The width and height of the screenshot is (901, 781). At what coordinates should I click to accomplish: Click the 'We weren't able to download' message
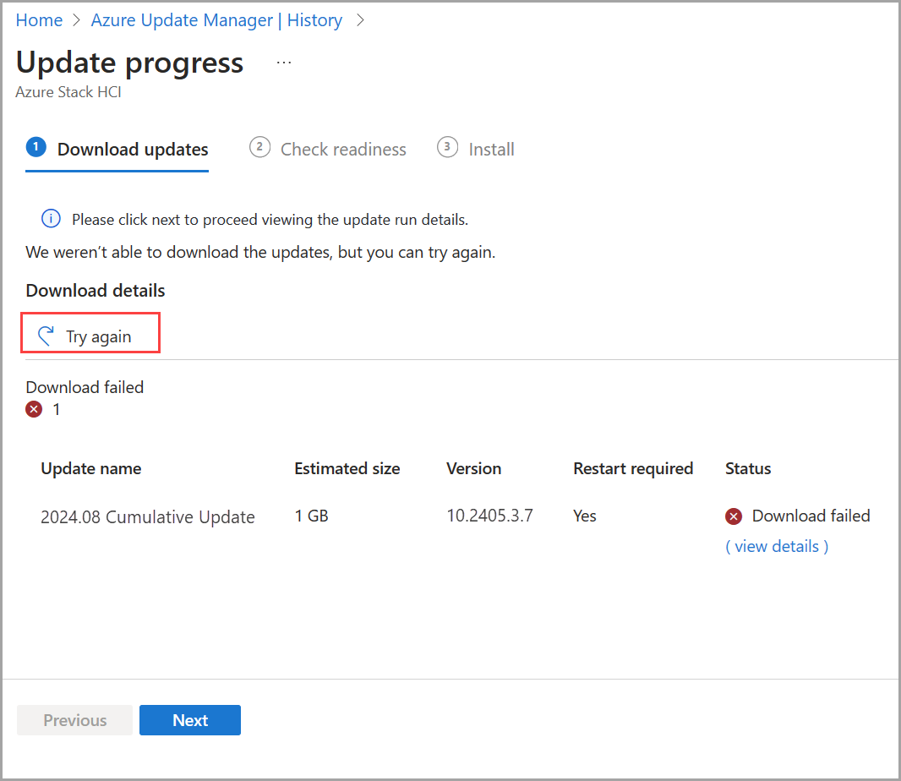point(260,252)
